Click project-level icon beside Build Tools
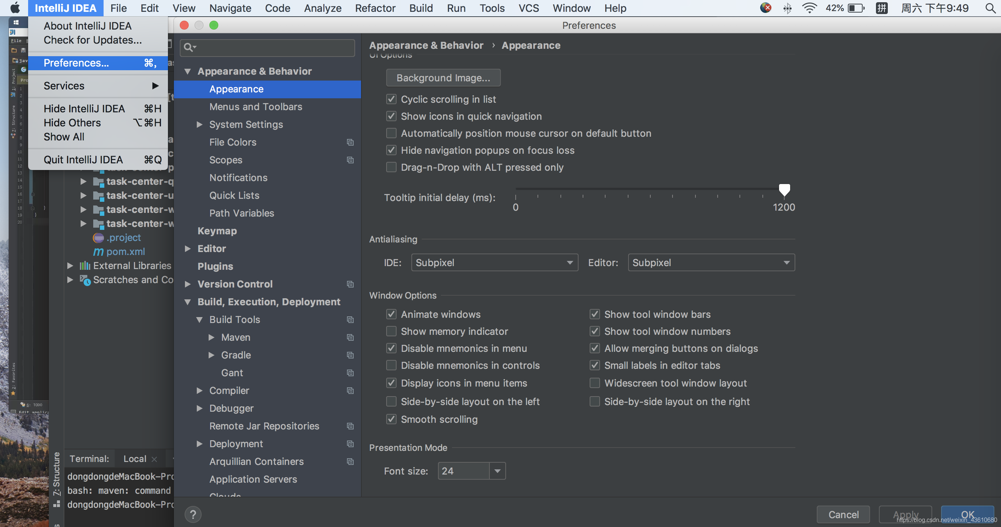Viewport: 1001px width, 527px height. coord(350,320)
